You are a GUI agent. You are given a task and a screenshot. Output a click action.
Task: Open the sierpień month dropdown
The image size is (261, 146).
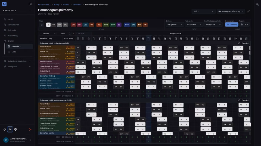click(49, 34)
